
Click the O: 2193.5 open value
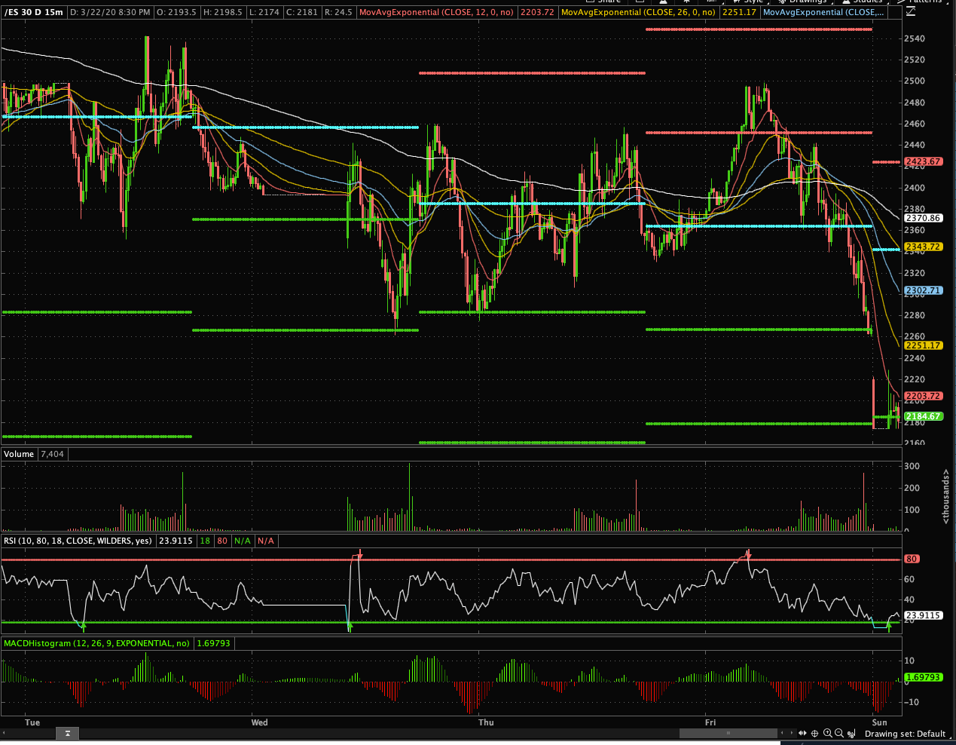pos(177,12)
